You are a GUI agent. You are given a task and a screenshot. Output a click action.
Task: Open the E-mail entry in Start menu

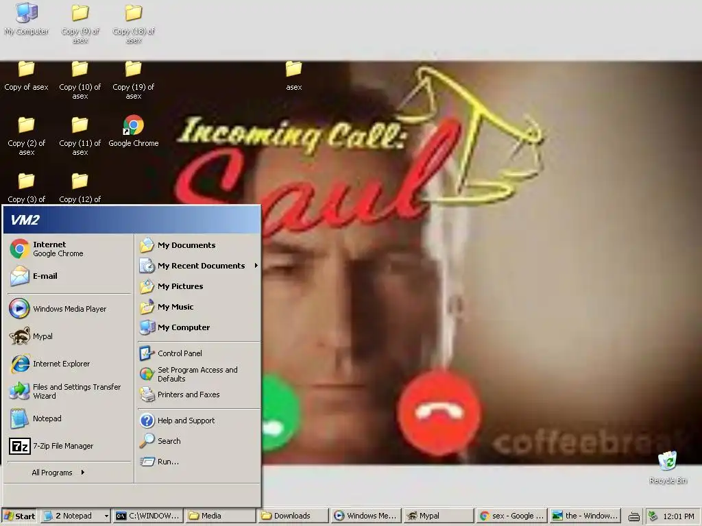(69, 276)
